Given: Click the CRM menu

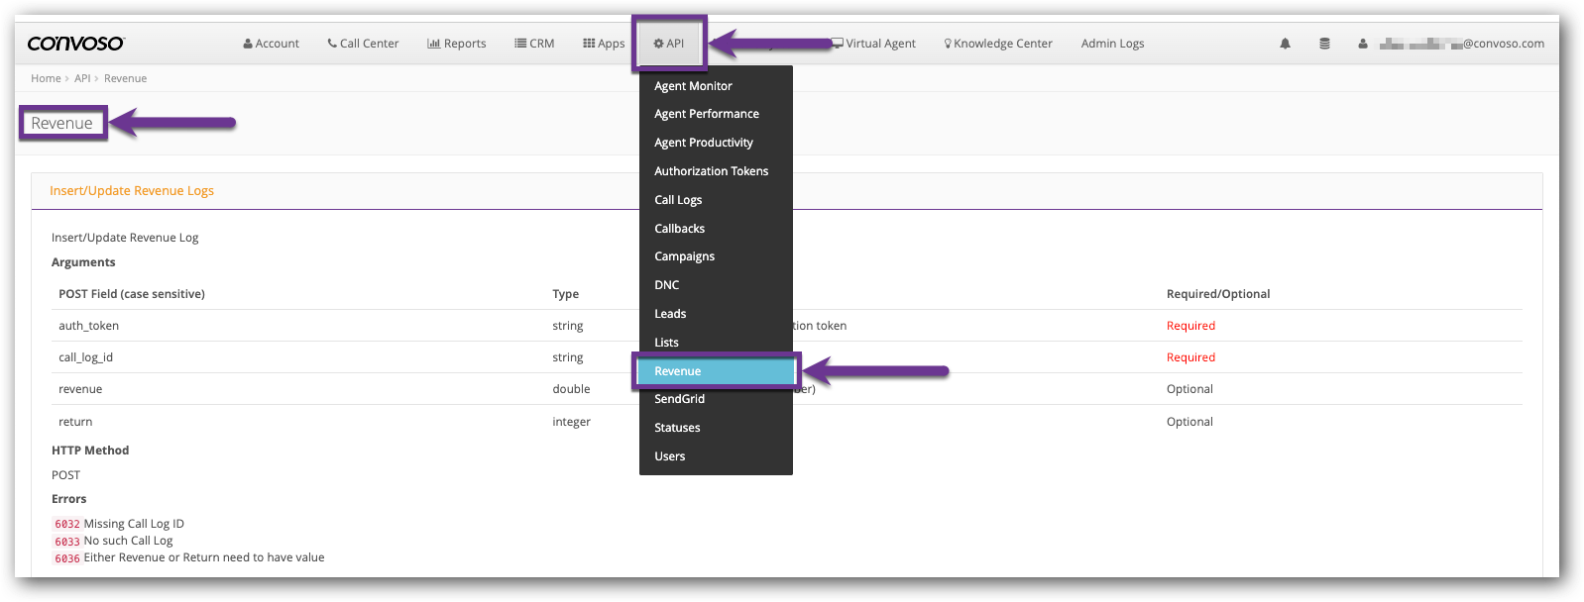Looking at the screenshot, I should [x=534, y=44].
